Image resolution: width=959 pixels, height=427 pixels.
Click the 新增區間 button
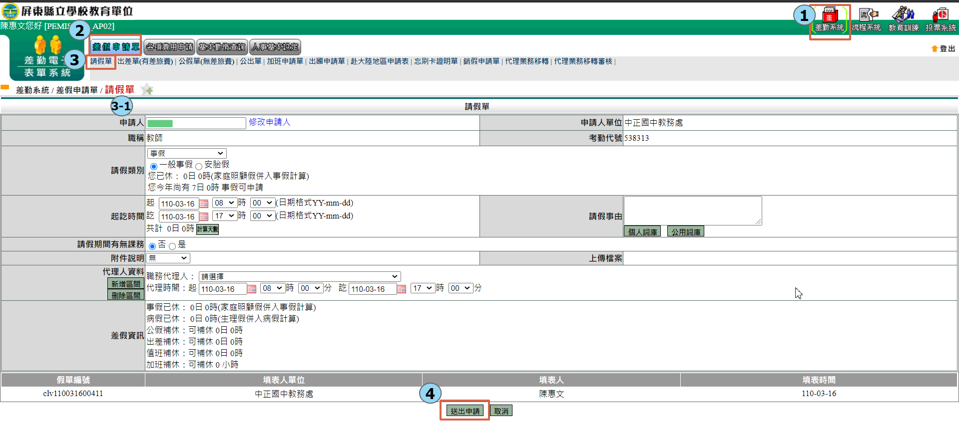126,283
